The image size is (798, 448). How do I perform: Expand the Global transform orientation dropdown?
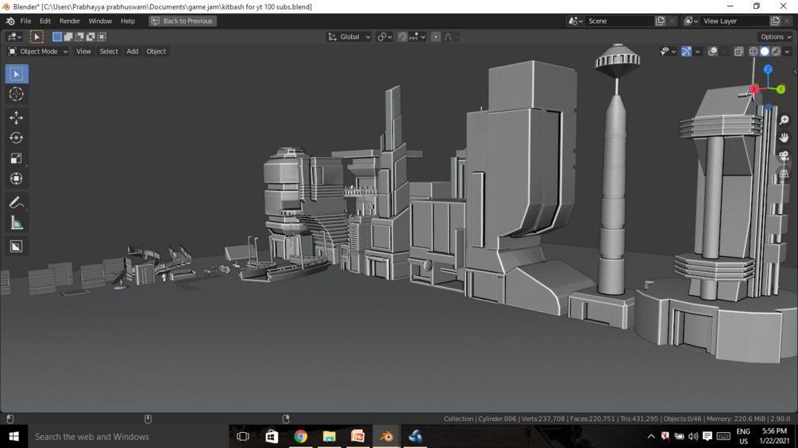(349, 37)
